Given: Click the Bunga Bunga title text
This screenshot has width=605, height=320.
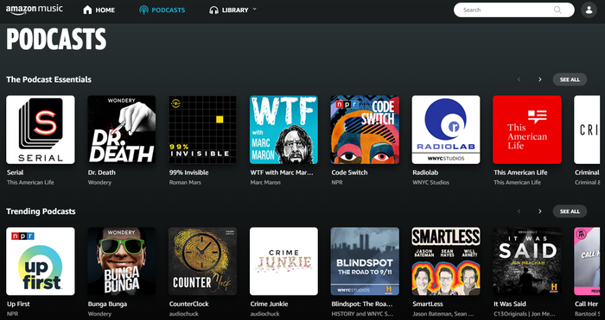Looking at the screenshot, I should (x=107, y=304).
